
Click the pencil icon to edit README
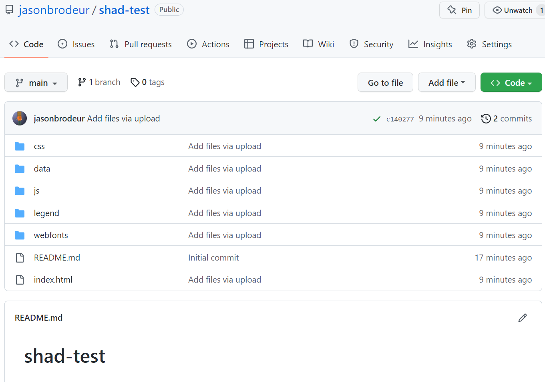pyautogui.click(x=523, y=318)
